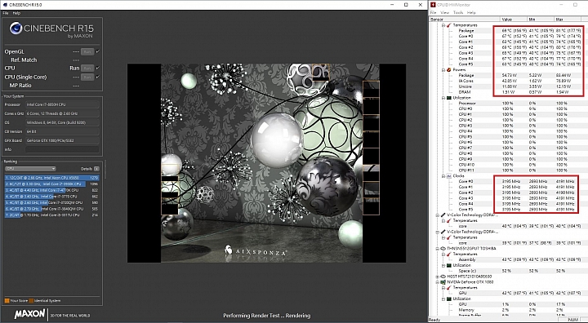Toggle the CPU test checkbox
This screenshot has width=588, height=323.
98,69
